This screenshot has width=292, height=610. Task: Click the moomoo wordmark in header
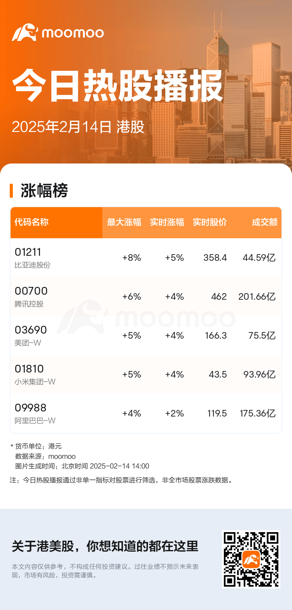[73, 33]
